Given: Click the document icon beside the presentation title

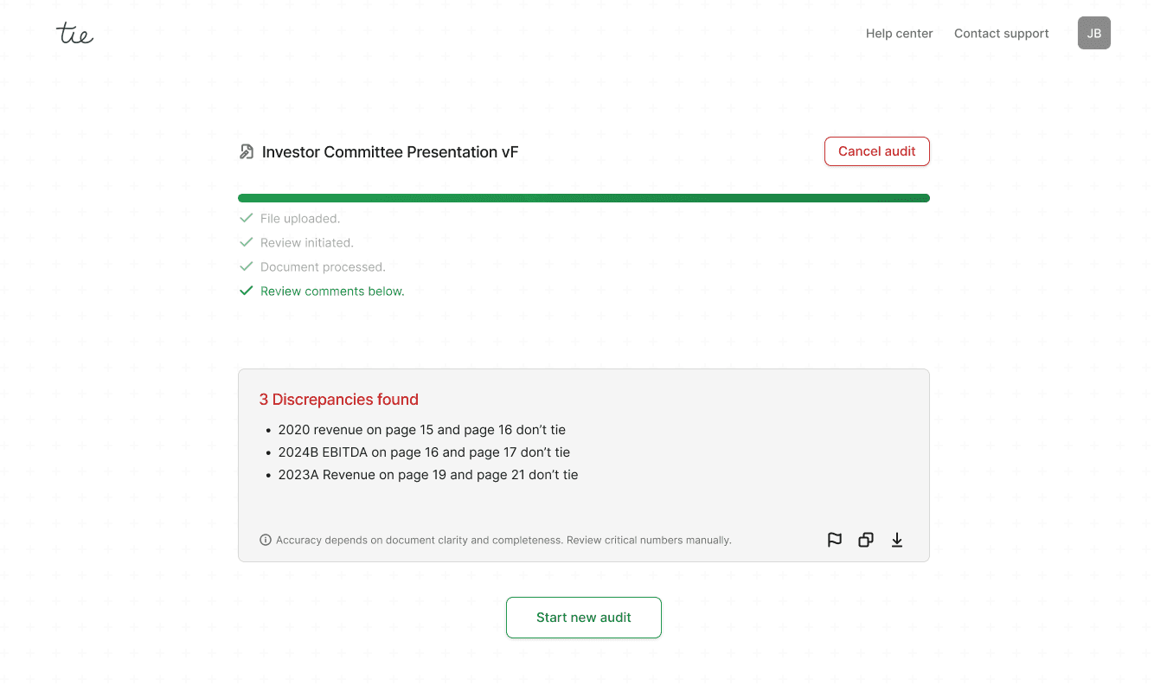Looking at the screenshot, I should coord(247,152).
